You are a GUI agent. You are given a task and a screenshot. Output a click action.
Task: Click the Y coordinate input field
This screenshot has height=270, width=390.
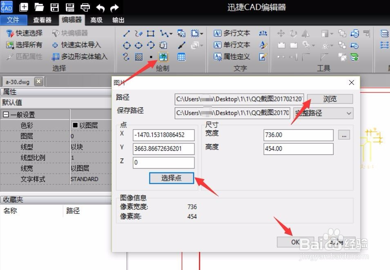point(164,149)
